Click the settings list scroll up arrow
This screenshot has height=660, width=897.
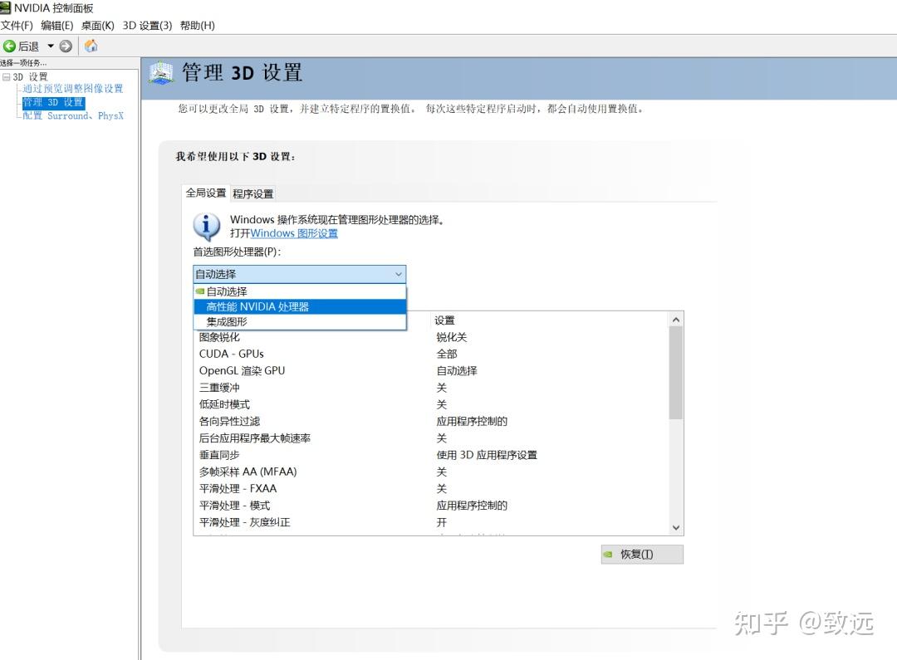676,320
